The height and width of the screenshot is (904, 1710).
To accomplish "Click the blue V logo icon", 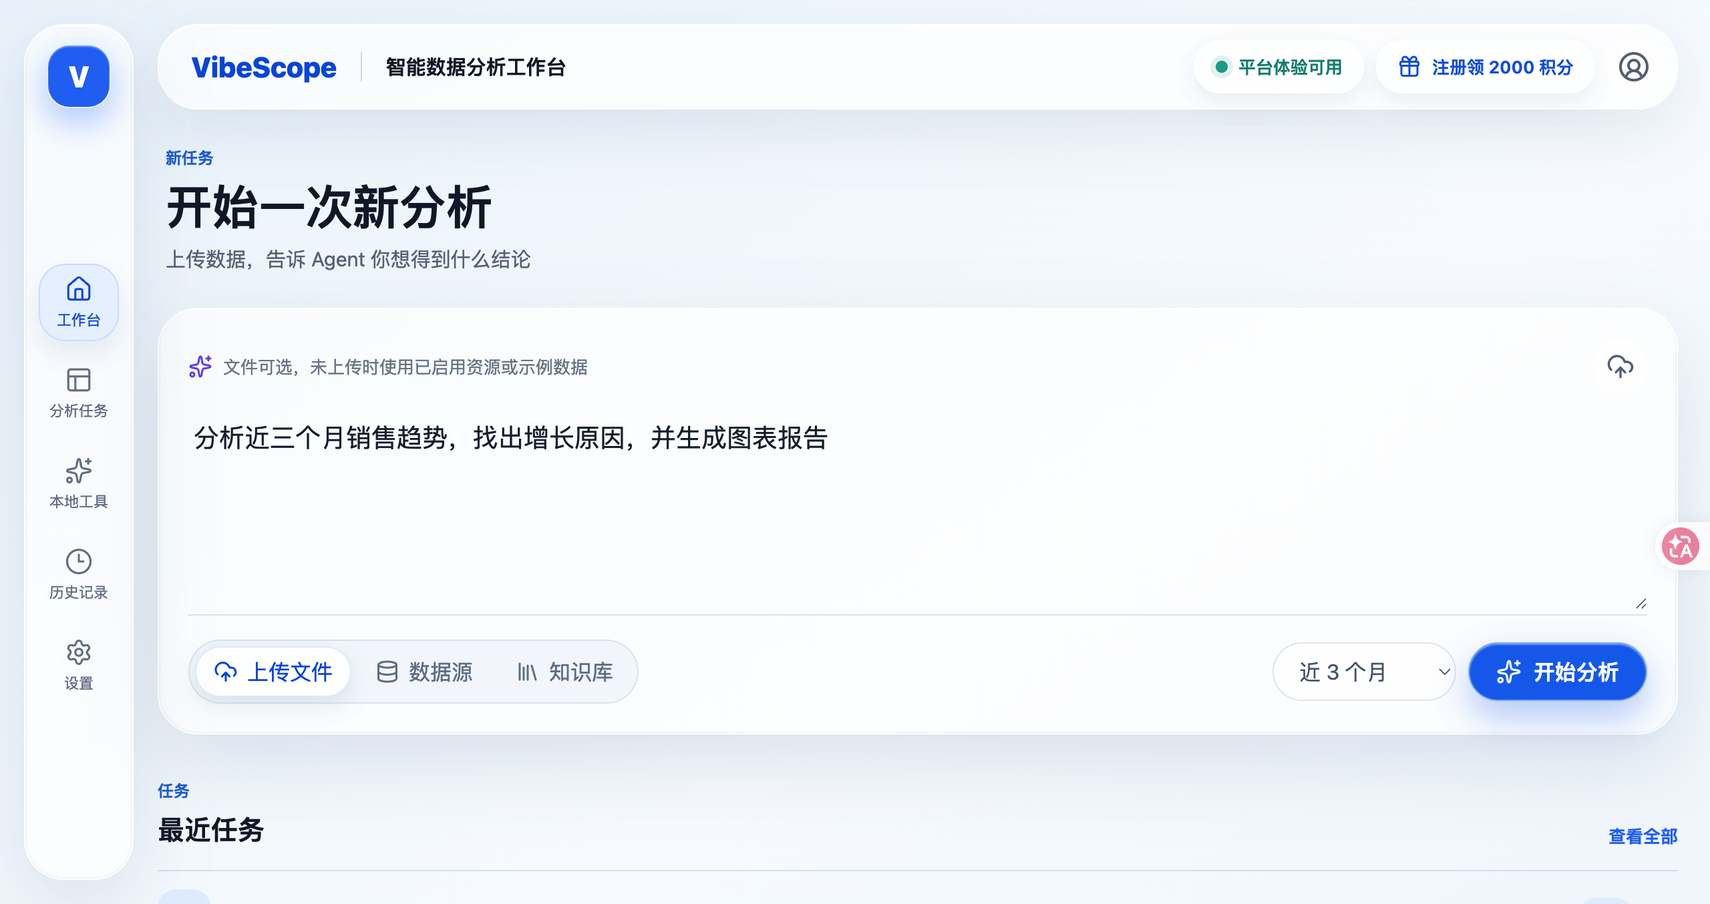I will (79, 77).
